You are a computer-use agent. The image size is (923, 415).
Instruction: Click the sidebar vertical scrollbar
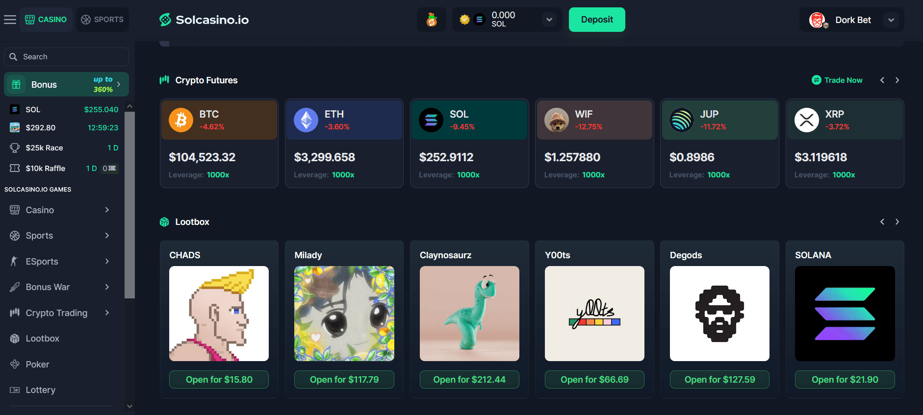pyautogui.click(x=129, y=205)
